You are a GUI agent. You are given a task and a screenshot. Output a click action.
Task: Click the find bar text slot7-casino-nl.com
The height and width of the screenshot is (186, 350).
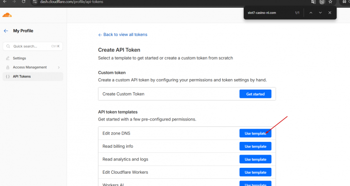262,13
